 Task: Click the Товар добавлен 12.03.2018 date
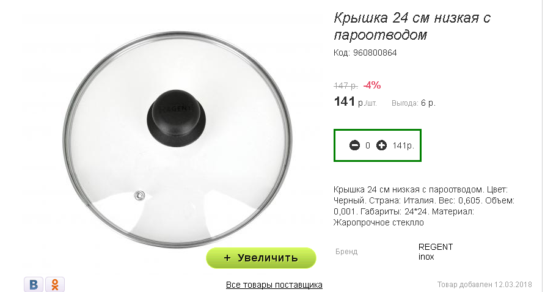point(485,285)
